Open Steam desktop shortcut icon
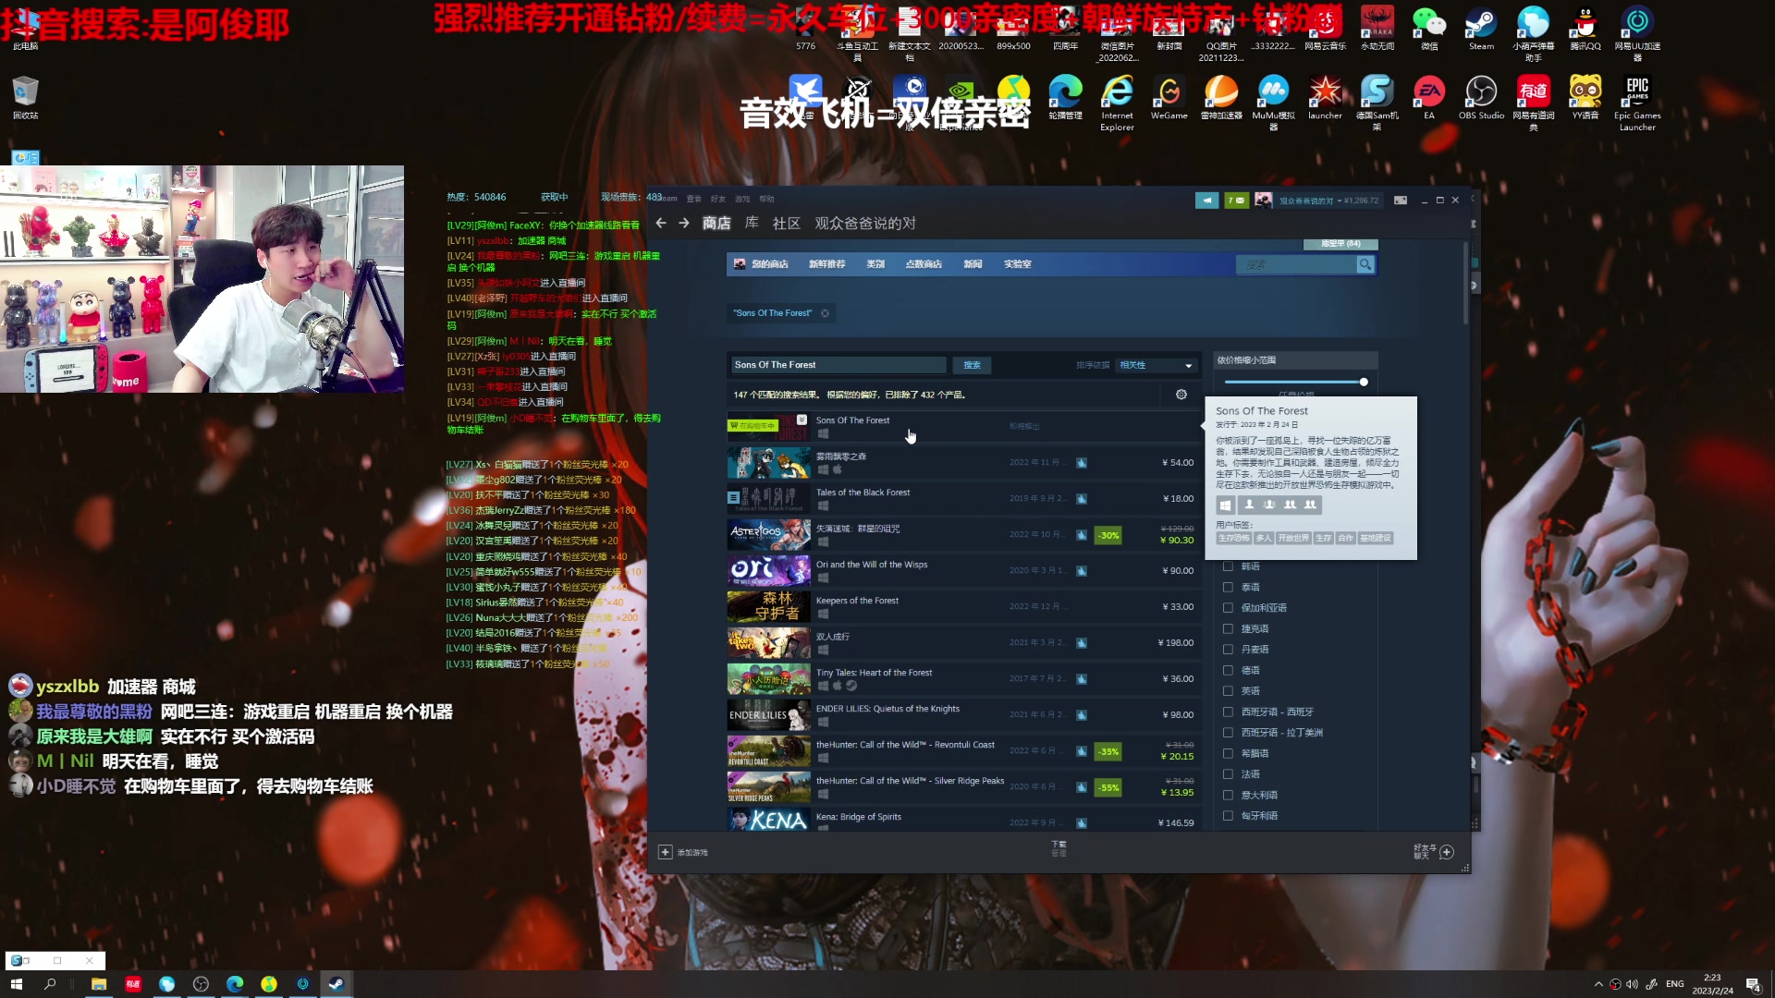The width and height of the screenshot is (1775, 998). (x=1481, y=28)
